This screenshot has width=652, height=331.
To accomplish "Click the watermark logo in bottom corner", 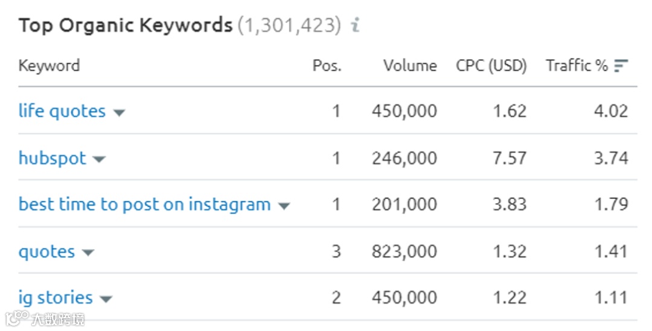I will coord(45,318).
